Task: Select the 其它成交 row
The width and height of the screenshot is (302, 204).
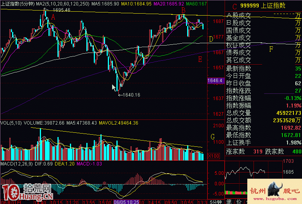Action: 263,60
